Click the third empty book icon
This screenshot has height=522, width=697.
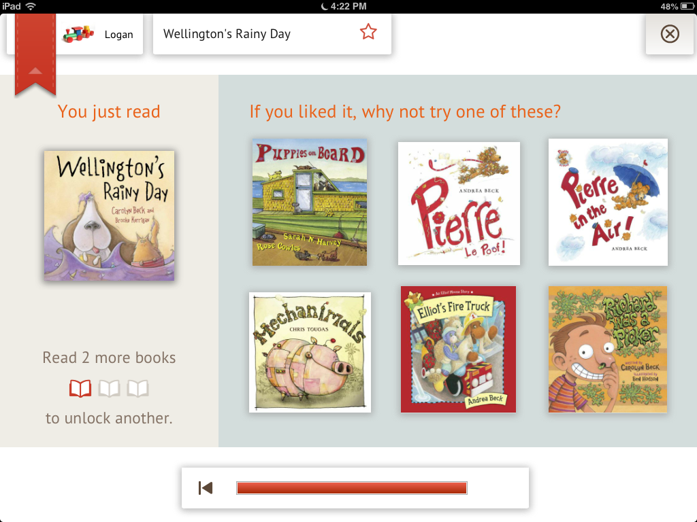(138, 389)
